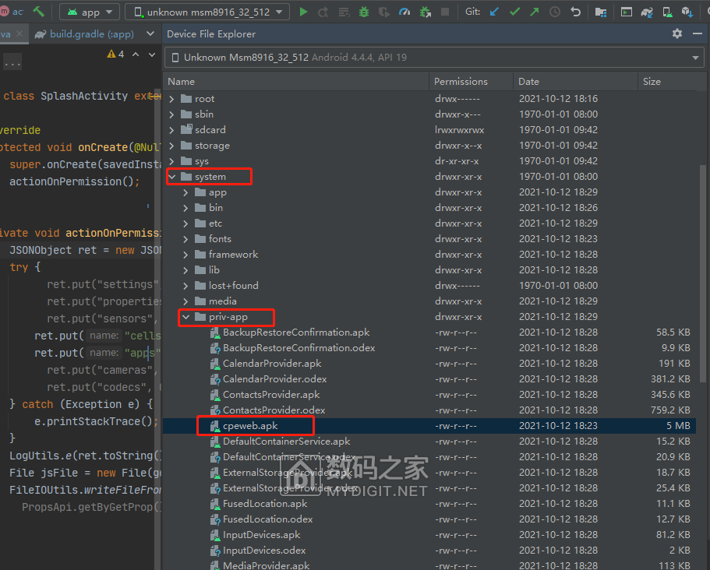Select the fonts folder row

click(429, 239)
